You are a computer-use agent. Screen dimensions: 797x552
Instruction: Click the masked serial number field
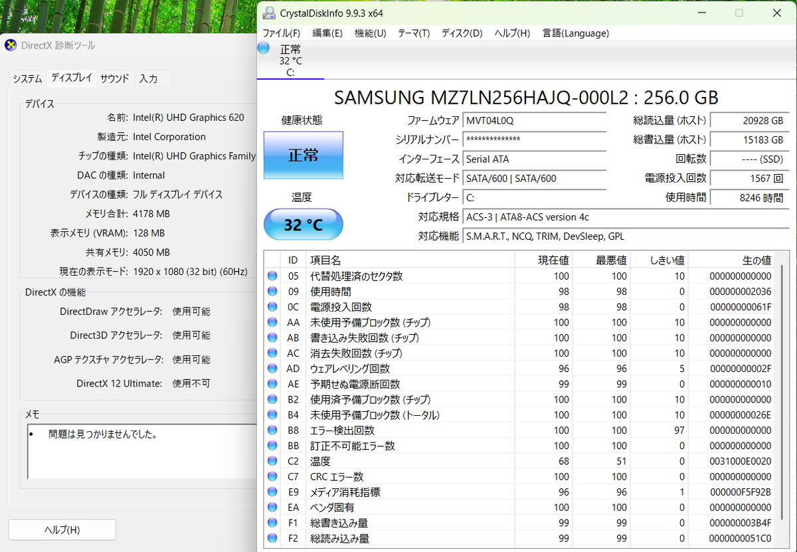tap(534, 139)
